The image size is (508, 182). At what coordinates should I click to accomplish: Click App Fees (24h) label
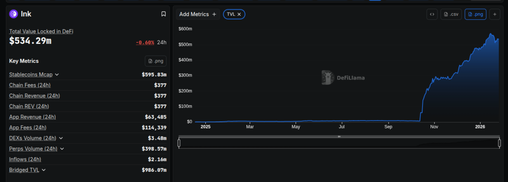28,128
